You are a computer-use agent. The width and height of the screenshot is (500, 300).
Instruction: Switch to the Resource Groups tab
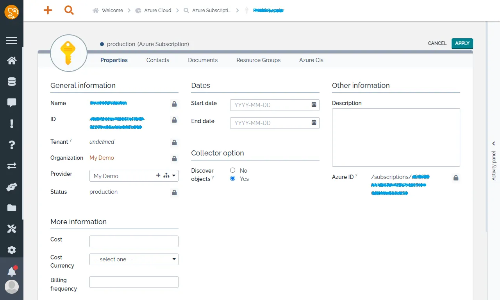tap(259, 60)
